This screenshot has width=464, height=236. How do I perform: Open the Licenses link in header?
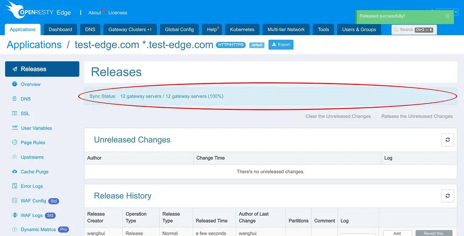coord(117,13)
